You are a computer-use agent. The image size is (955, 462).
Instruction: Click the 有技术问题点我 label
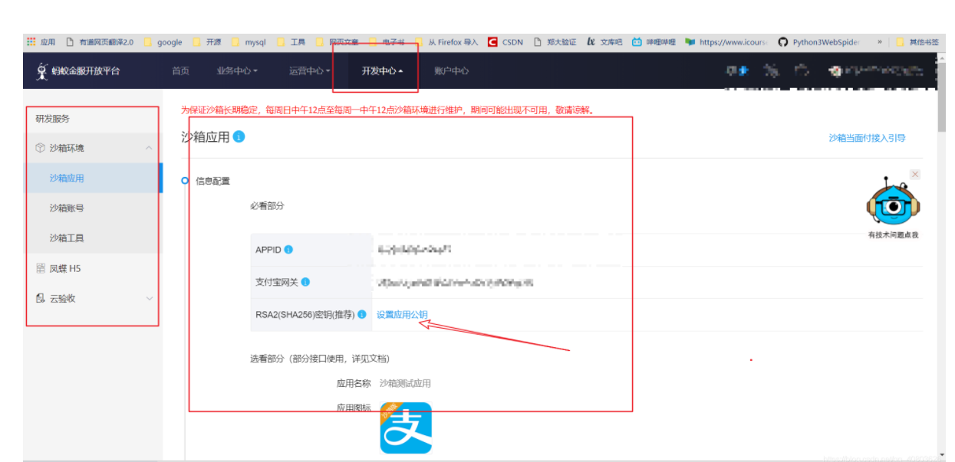893,234
